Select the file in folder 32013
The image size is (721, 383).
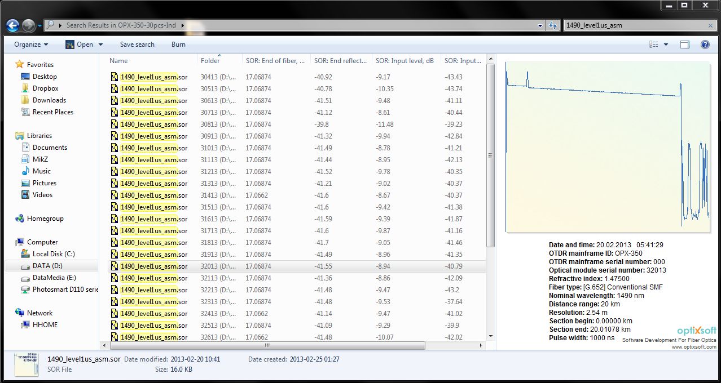point(296,266)
